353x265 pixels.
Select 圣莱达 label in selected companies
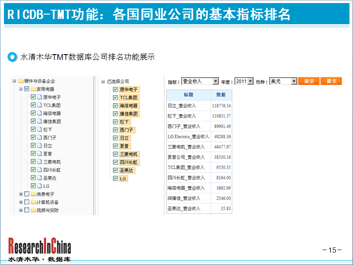pyautogui.click(x=127, y=170)
